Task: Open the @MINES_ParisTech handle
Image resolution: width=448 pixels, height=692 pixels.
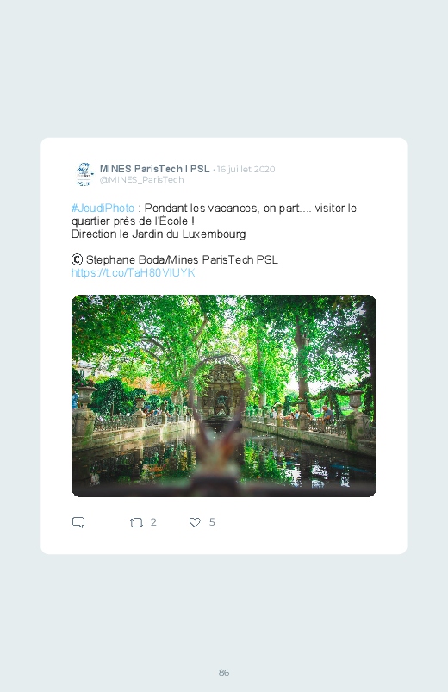Action: 141,179
